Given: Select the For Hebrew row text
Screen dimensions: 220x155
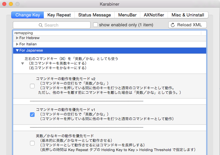Looking at the screenshot, I should [x=29, y=38].
